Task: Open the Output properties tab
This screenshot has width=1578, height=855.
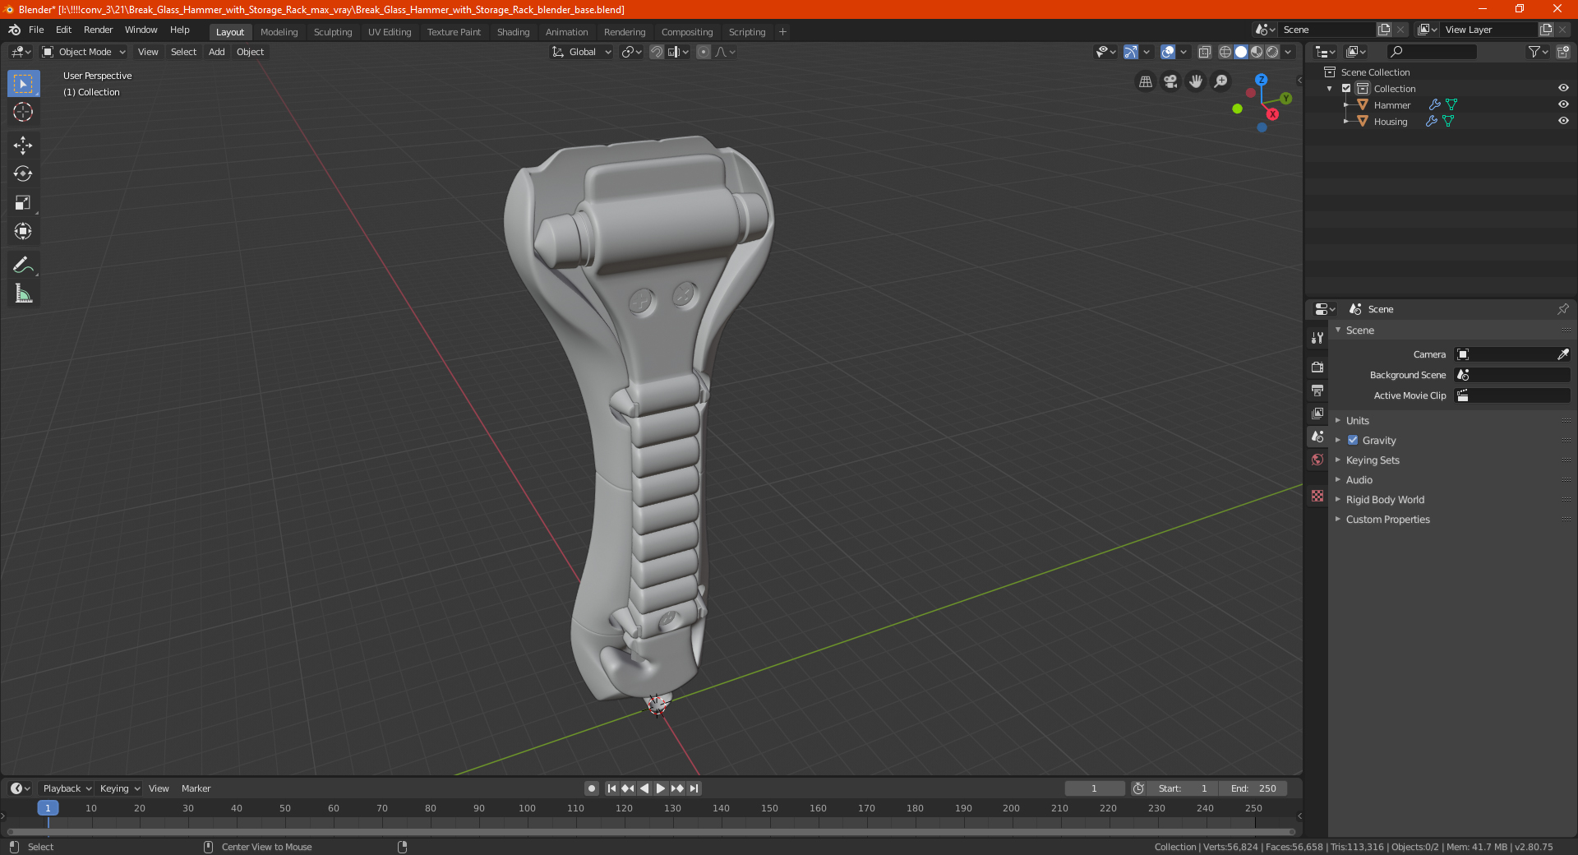Action: point(1317,390)
